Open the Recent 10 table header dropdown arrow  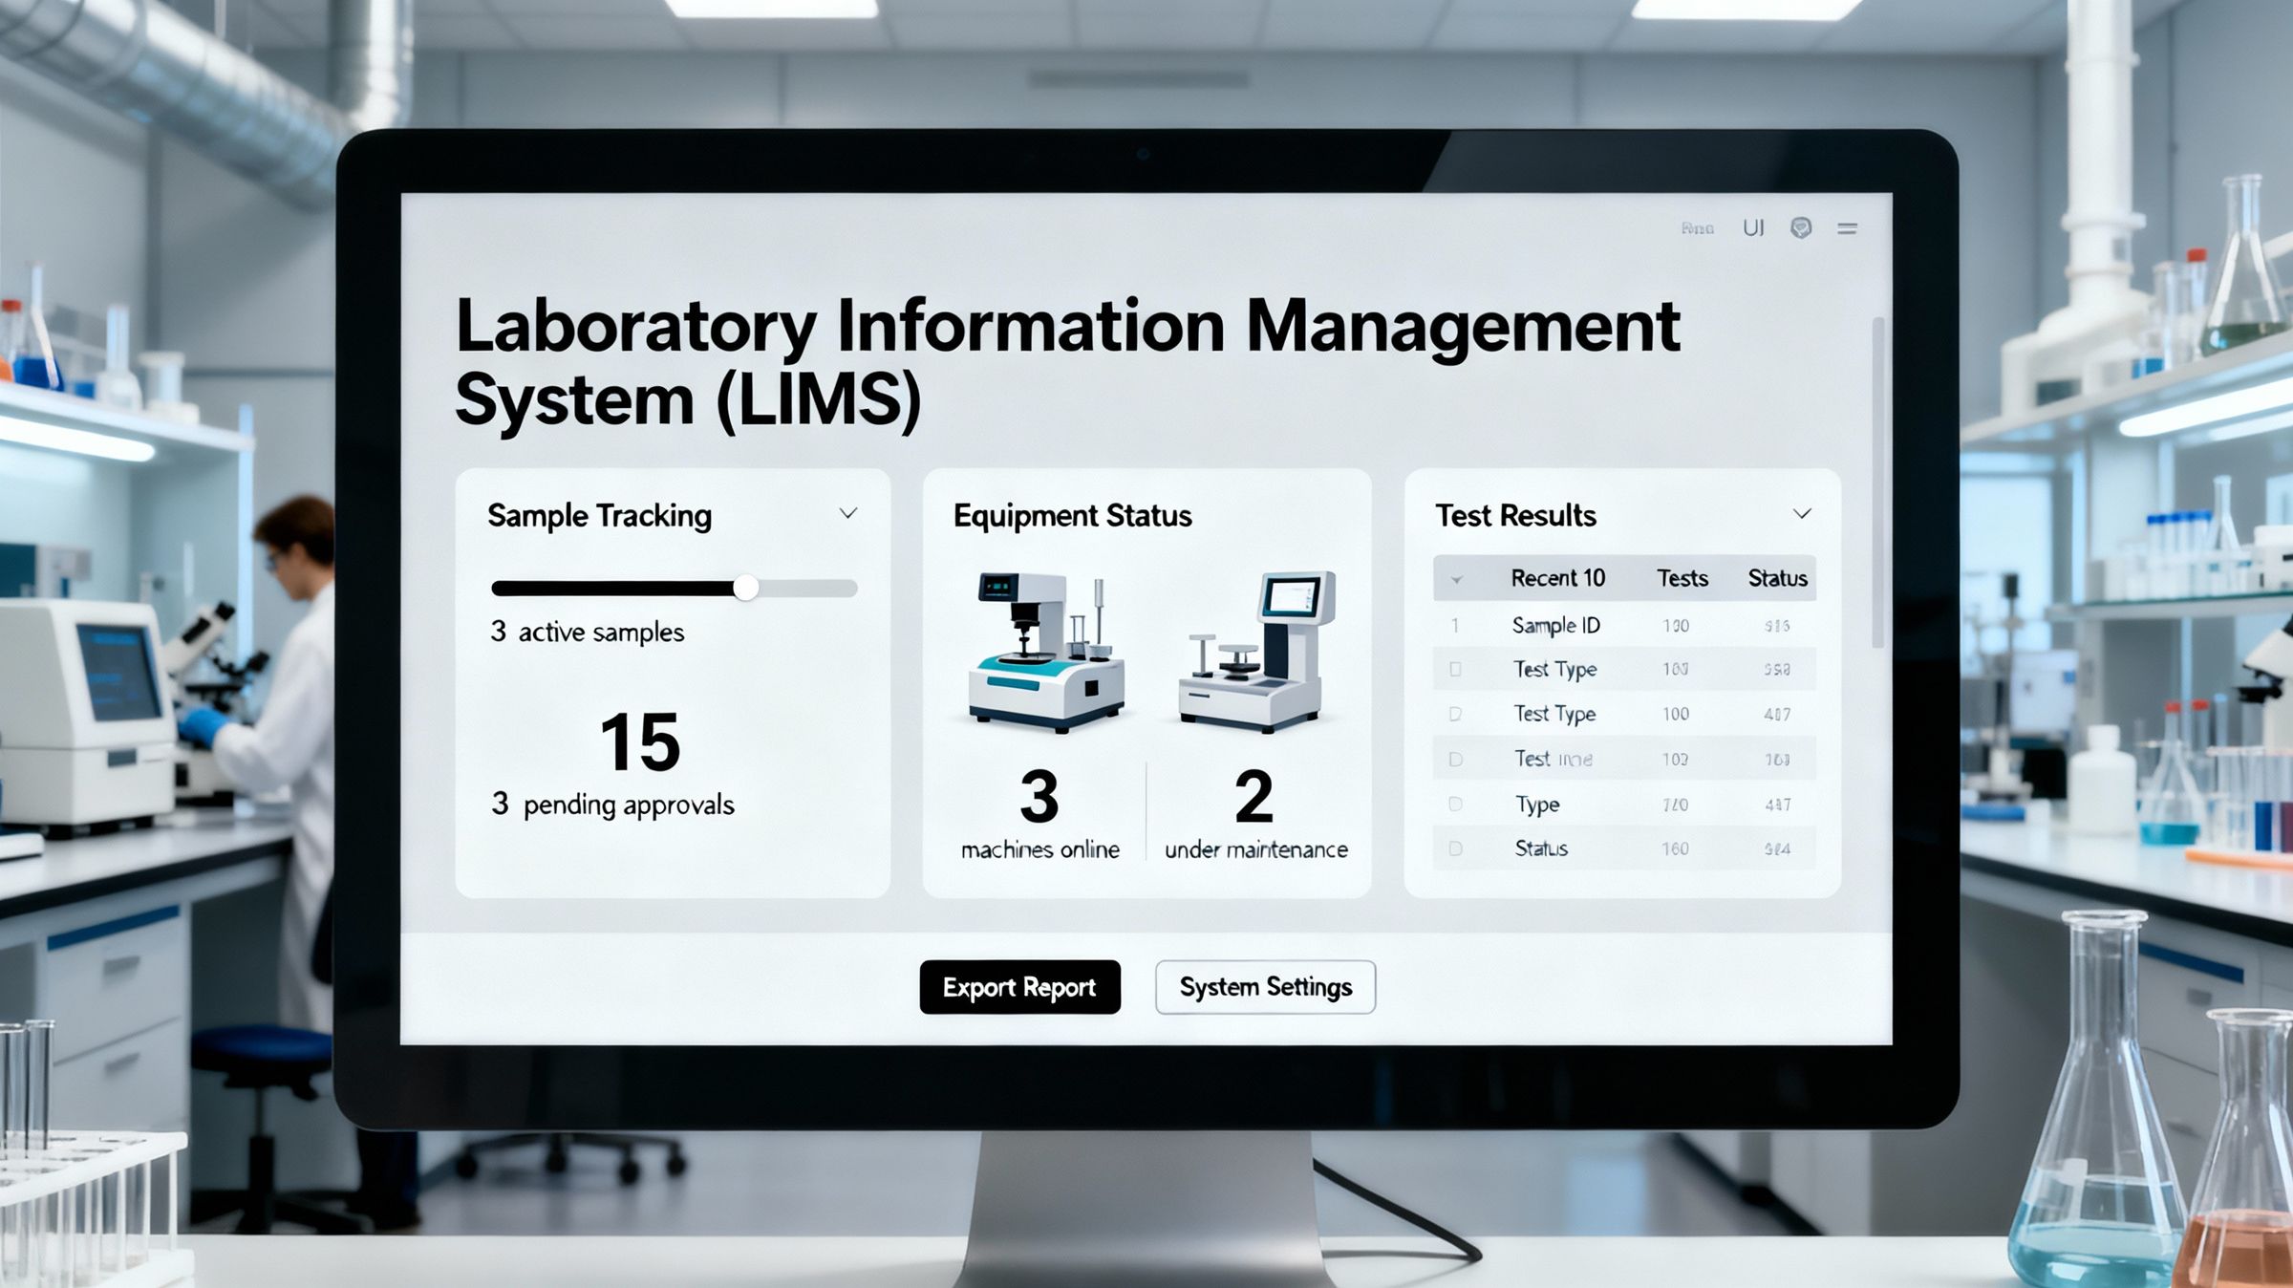click(x=1456, y=579)
